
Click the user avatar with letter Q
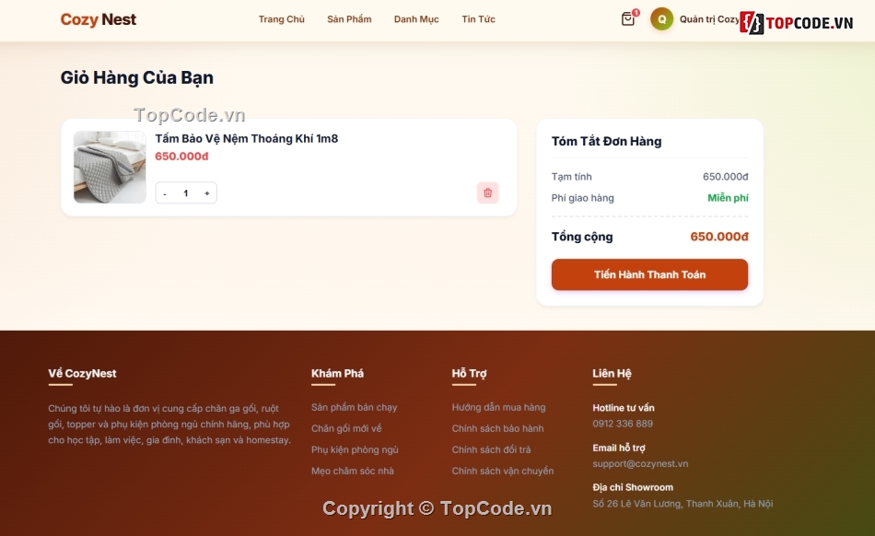click(662, 19)
